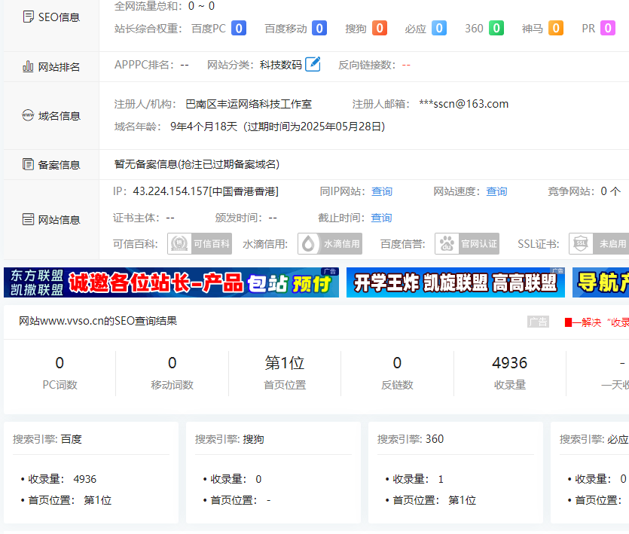Viewport: 629px width, 534px height.
Task: Click the 搜索引擎: 百度 card heading
Action: 47,439
